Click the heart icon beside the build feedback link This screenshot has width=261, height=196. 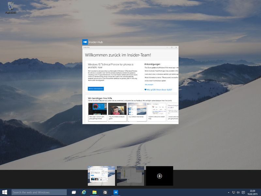point(145,90)
